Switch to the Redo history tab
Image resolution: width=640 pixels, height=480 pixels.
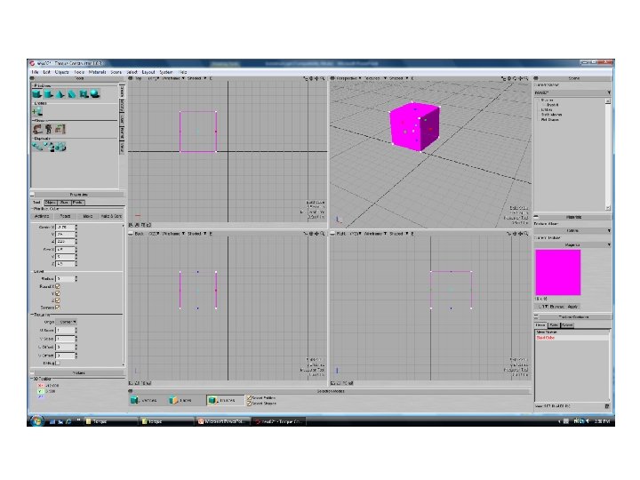(x=553, y=325)
